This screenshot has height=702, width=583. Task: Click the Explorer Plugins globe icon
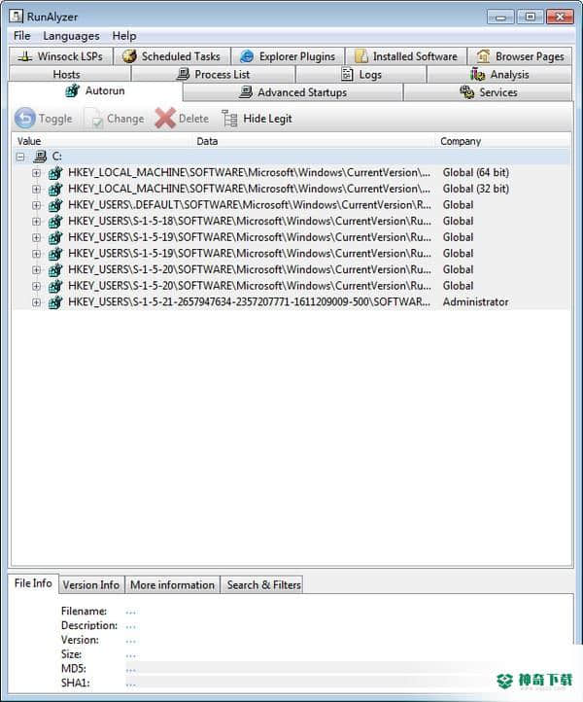click(x=247, y=56)
